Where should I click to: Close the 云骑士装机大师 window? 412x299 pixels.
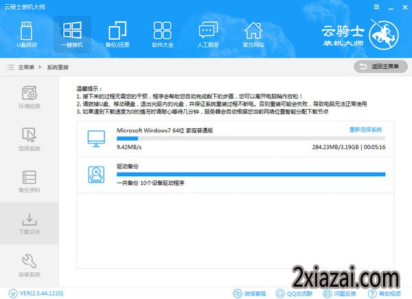[405, 8]
